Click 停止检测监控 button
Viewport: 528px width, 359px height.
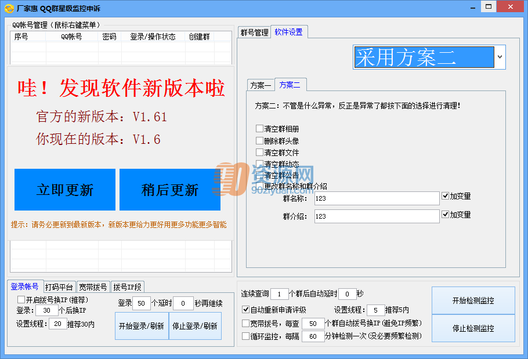coord(473,328)
